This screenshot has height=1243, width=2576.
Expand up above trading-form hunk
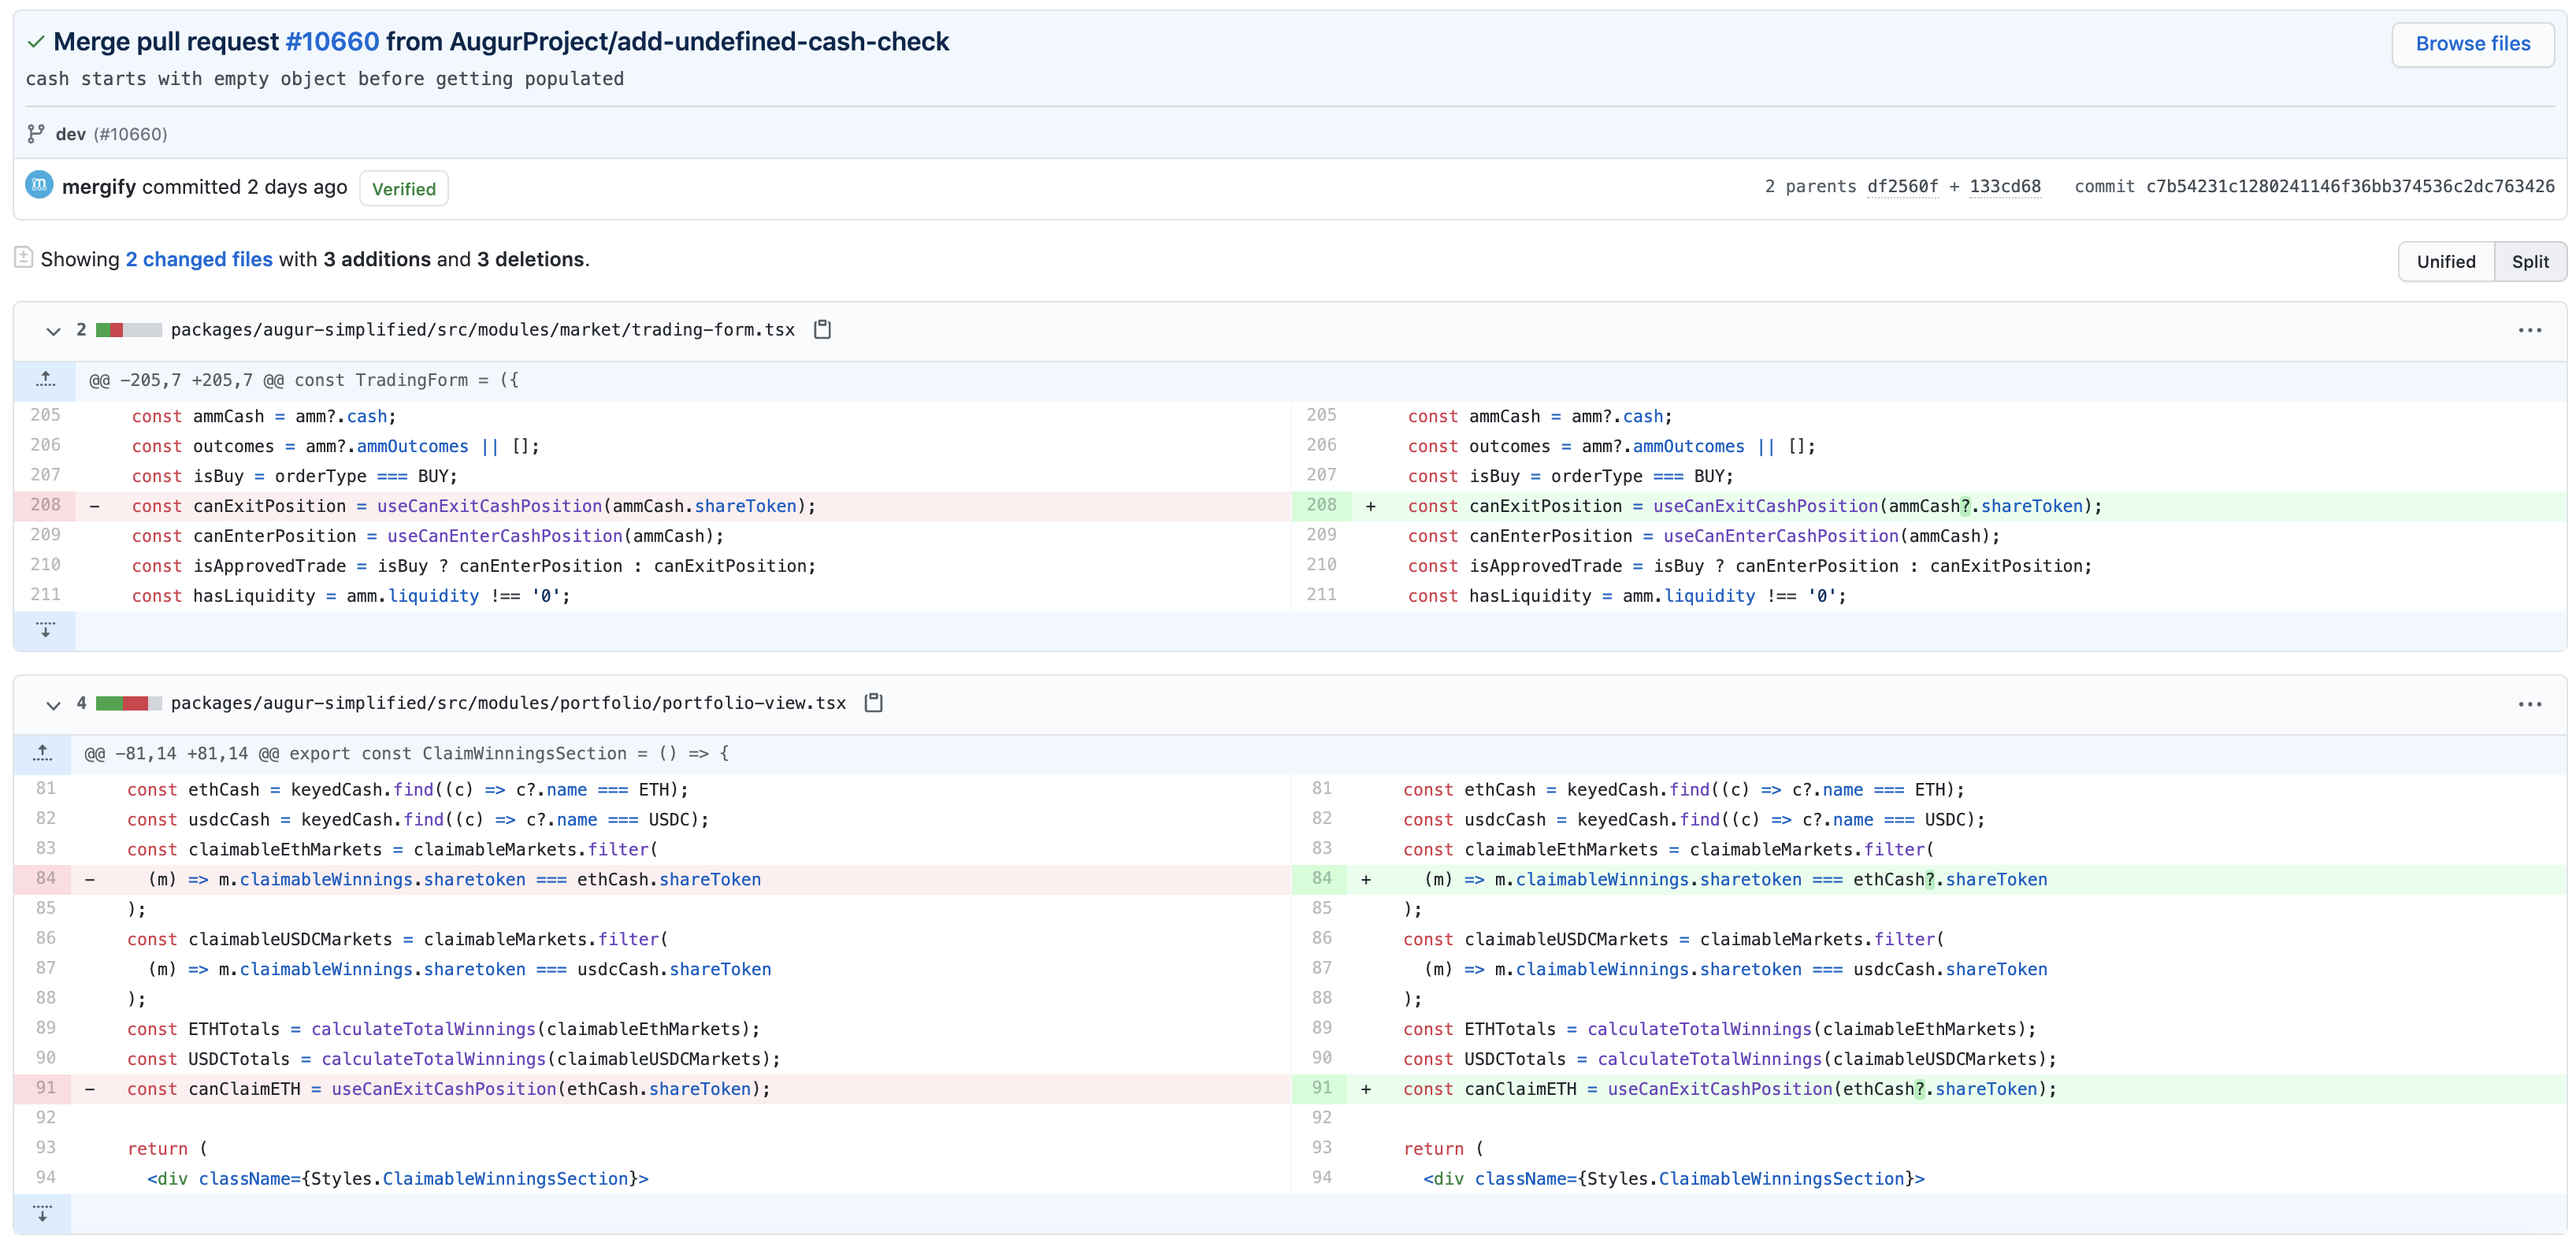point(45,380)
